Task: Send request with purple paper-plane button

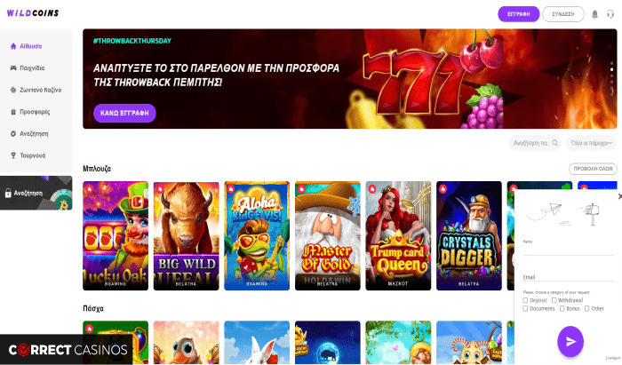Action: click(x=570, y=341)
